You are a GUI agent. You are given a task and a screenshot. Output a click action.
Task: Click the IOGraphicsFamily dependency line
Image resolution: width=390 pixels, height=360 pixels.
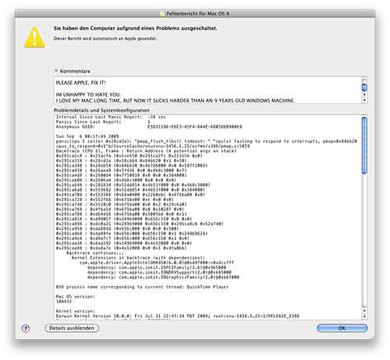pyautogui.click(x=163, y=277)
